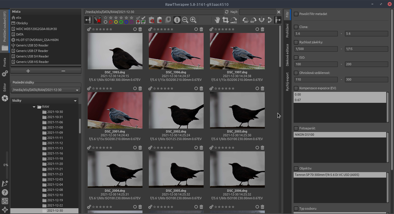The width and height of the screenshot is (394, 214).
Task: Show unlabeled images gray circle filter
Action: tap(106, 22)
